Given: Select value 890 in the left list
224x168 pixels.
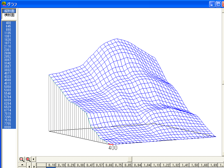Looking at the screenshot, I should pos(9,30).
